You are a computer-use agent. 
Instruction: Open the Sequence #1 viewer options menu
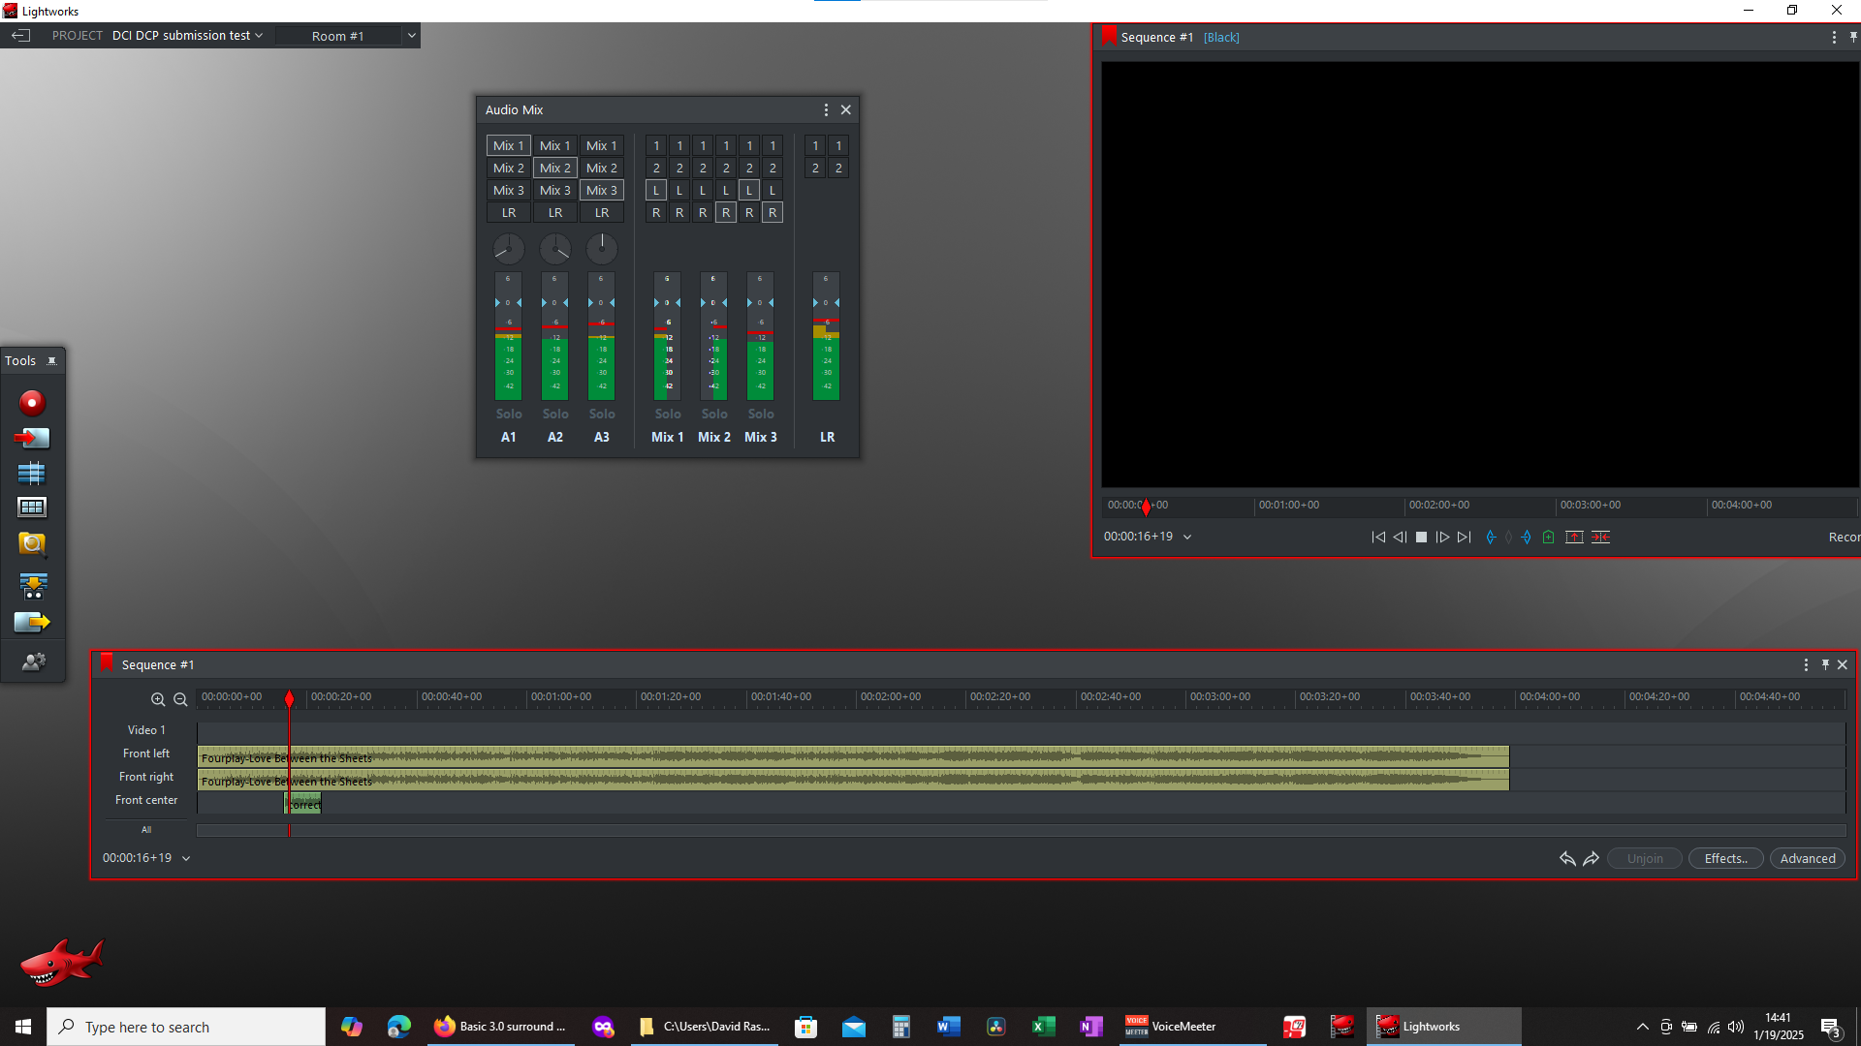[x=1834, y=38]
